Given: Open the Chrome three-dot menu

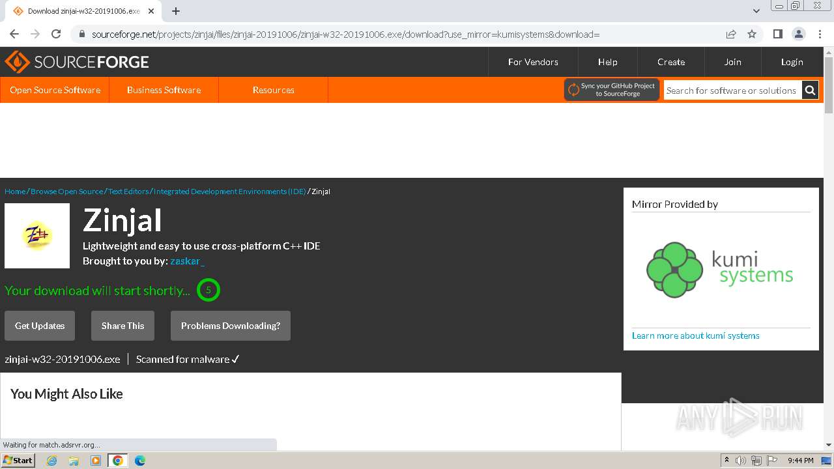Looking at the screenshot, I should 819,34.
